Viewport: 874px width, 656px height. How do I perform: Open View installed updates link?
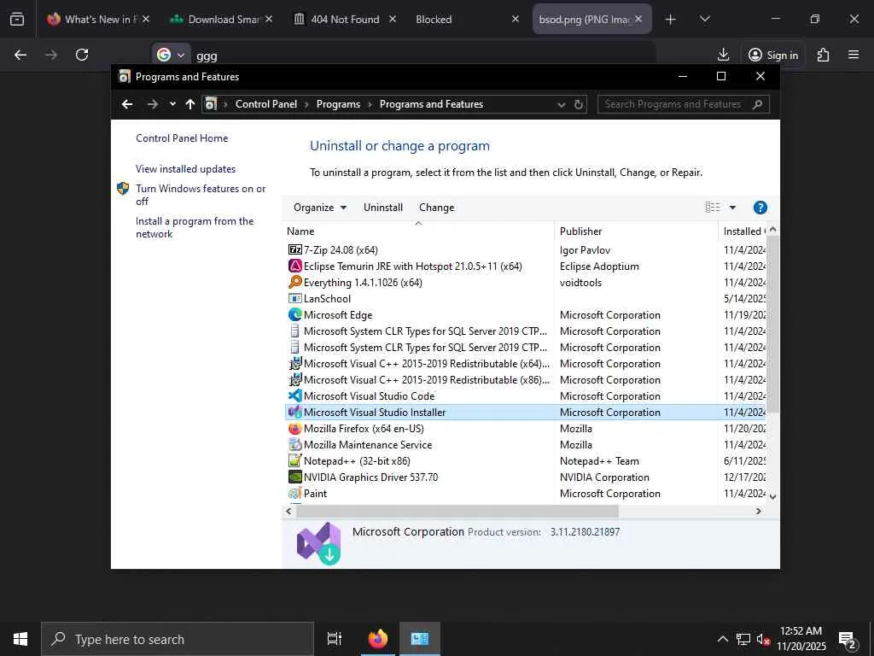coord(185,169)
